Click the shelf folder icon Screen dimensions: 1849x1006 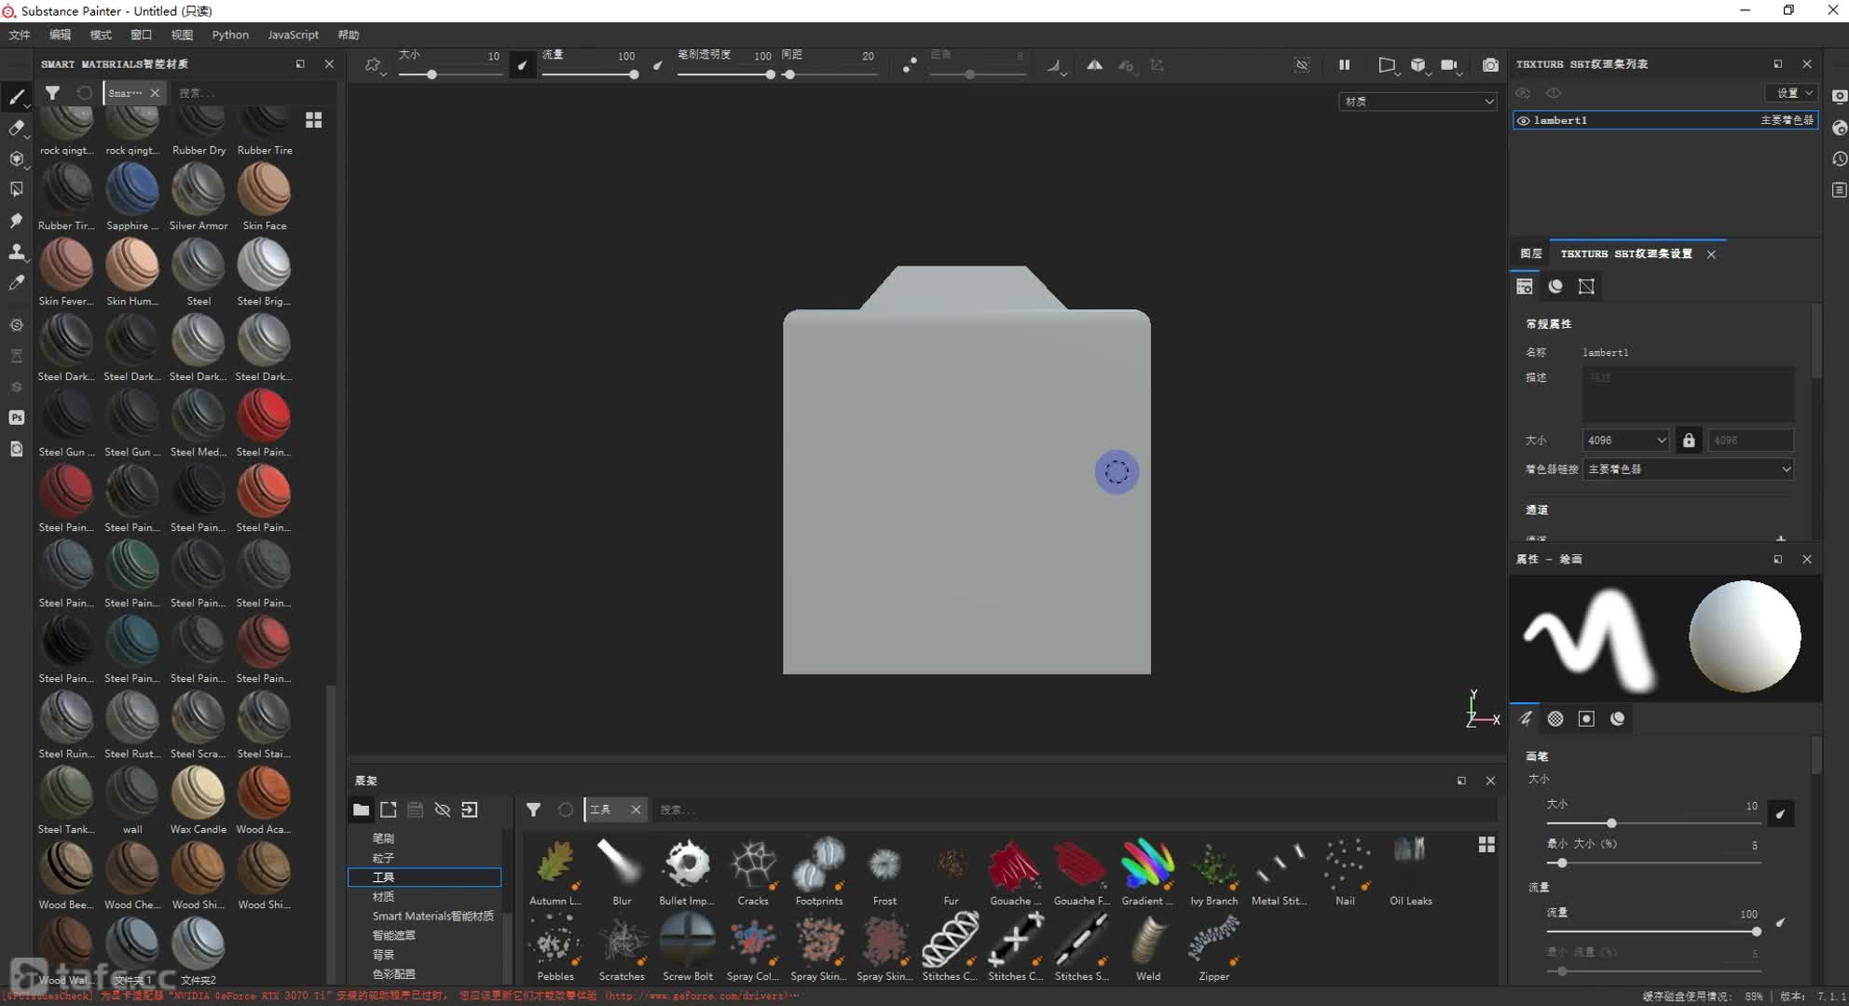tap(361, 809)
